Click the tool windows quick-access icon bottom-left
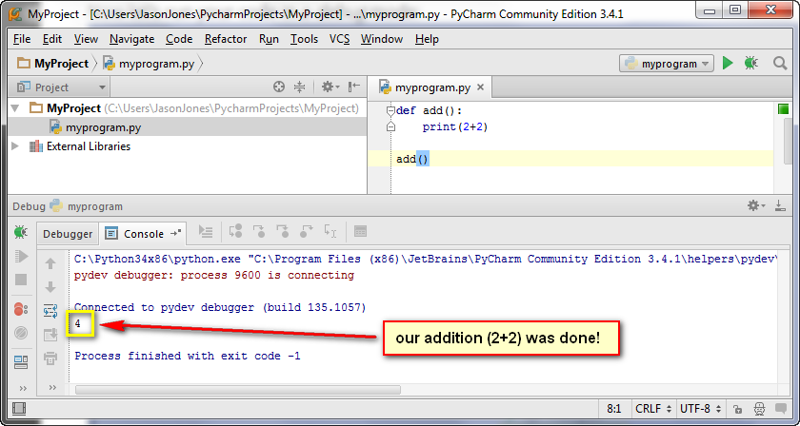 [x=19, y=409]
